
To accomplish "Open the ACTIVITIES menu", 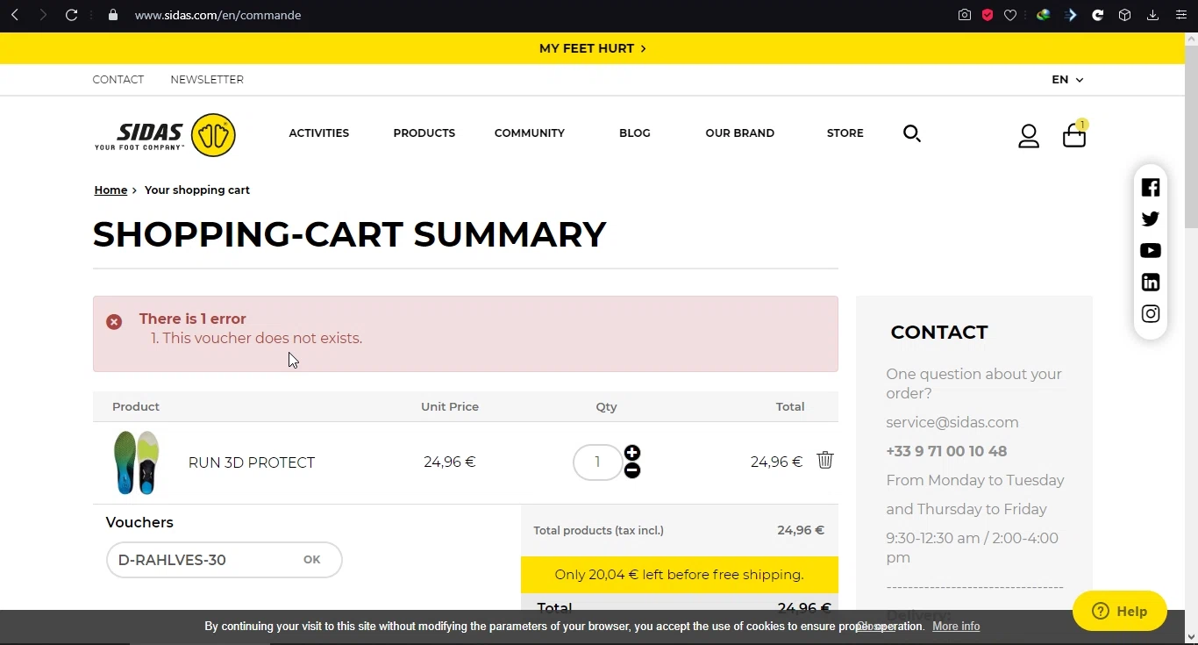I will [x=319, y=133].
